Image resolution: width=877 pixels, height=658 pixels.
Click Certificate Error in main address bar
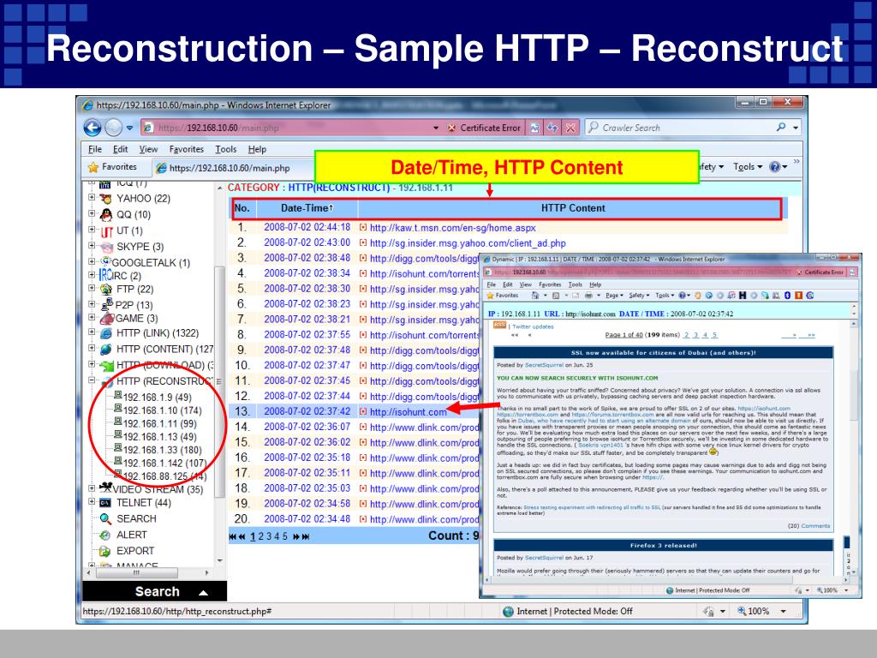click(485, 129)
